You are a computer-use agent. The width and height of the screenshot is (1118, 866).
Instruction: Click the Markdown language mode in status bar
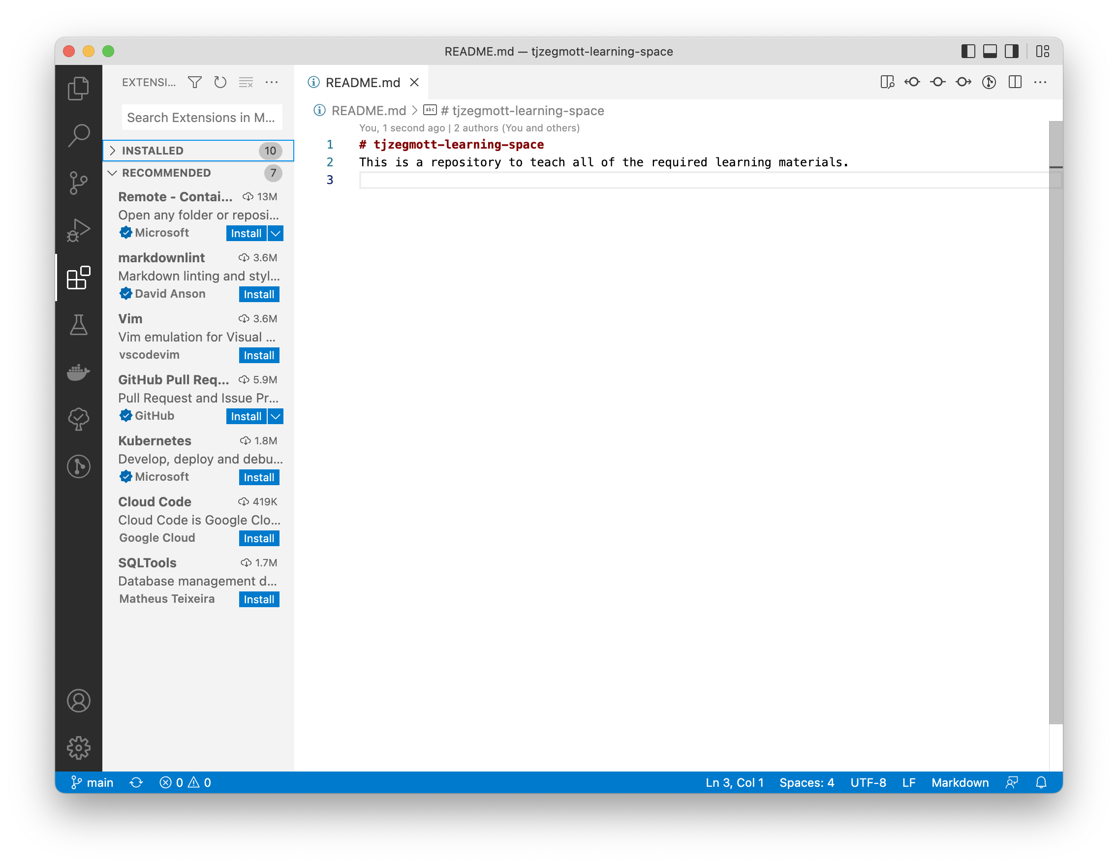(960, 781)
